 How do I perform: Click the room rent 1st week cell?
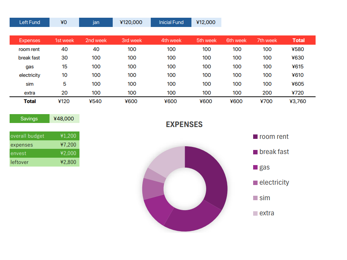pos(65,49)
